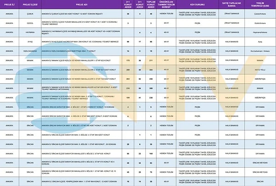Click the KIZILCAHAMAM district cell
Viewport: 276px width, 186px height.
(30, 51)
